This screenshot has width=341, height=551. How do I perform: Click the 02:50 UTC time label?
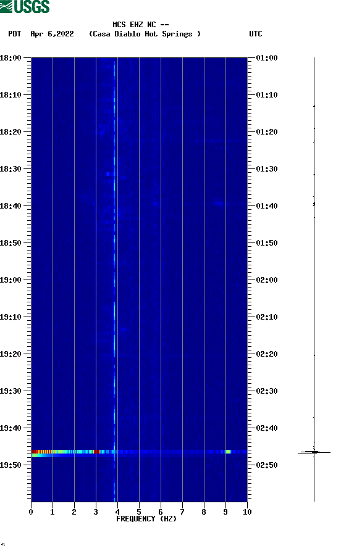[x=267, y=465]
